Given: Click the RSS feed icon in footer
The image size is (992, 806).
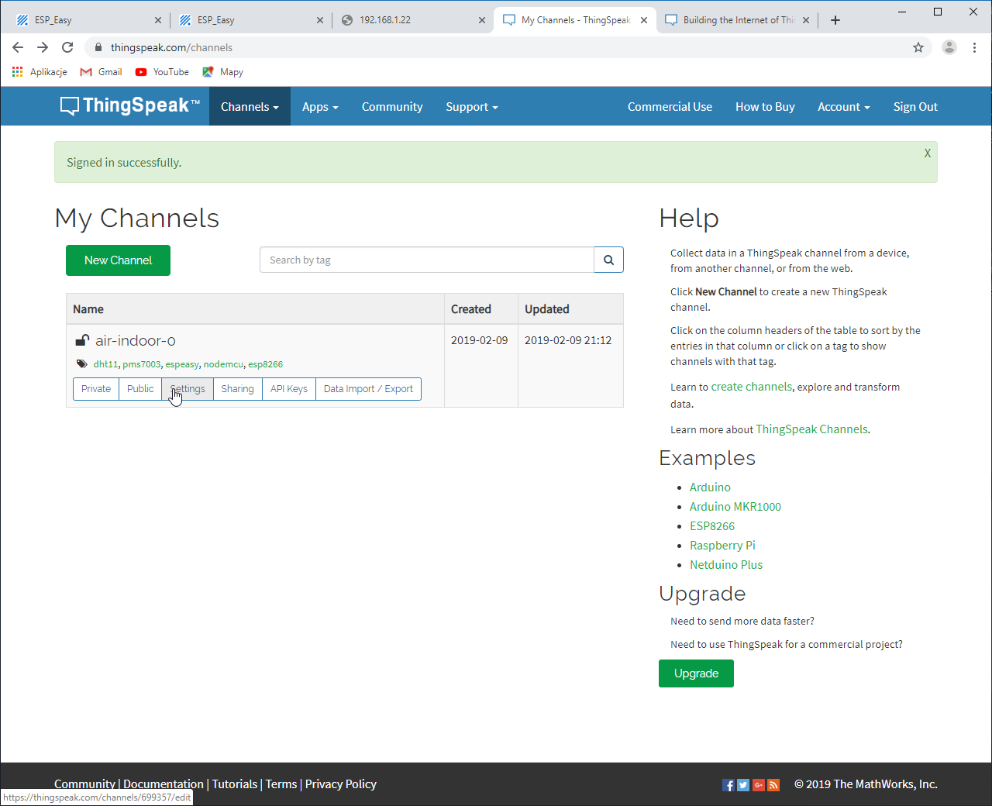Looking at the screenshot, I should click(x=773, y=785).
